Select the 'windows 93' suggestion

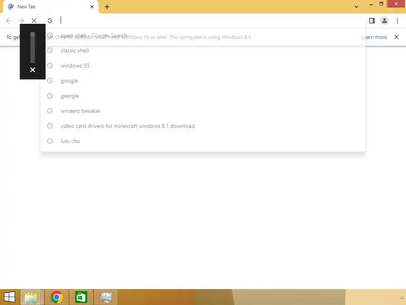click(x=203, y=66)
